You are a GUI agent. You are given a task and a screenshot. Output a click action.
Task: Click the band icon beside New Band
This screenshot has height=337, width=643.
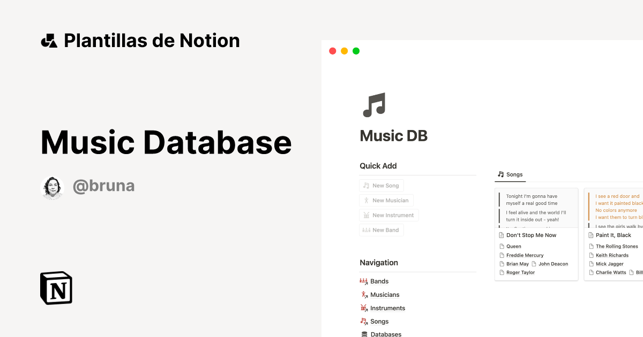(367, 229)
